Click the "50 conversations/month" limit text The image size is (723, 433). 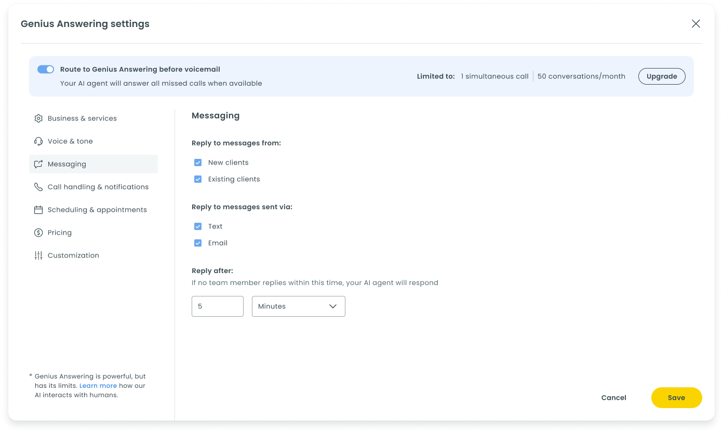click(581, 76)
